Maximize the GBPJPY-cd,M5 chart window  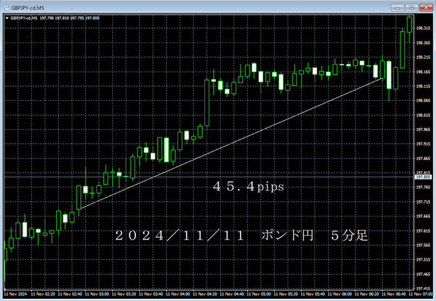click(x=411, y=7)
